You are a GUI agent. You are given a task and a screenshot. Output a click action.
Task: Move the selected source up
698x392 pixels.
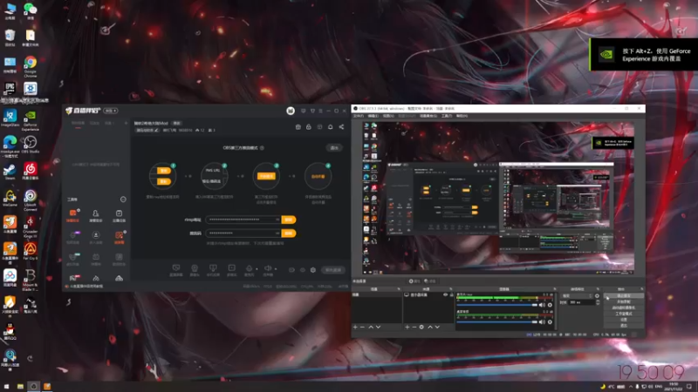pos(430,328)
